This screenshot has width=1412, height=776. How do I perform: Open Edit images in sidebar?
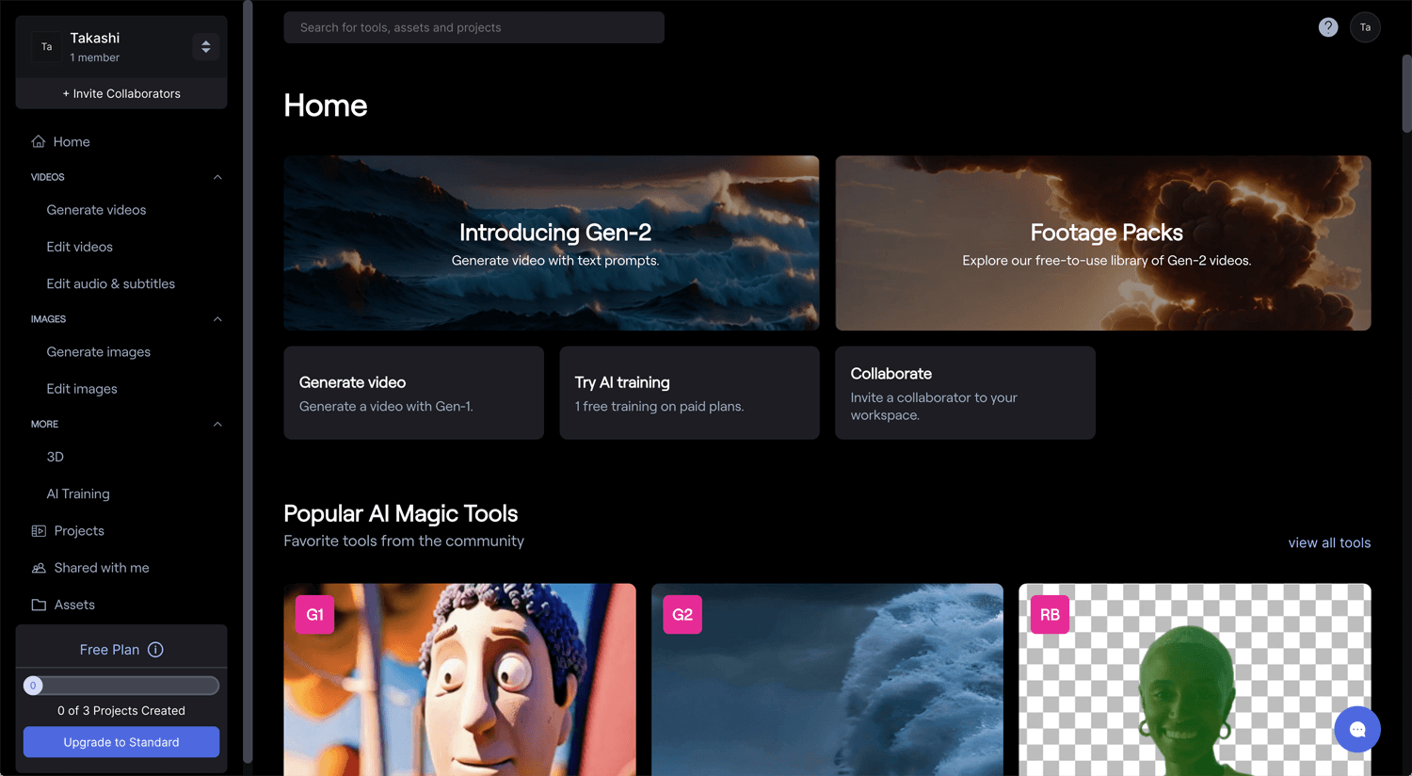(x=82, y=389)
